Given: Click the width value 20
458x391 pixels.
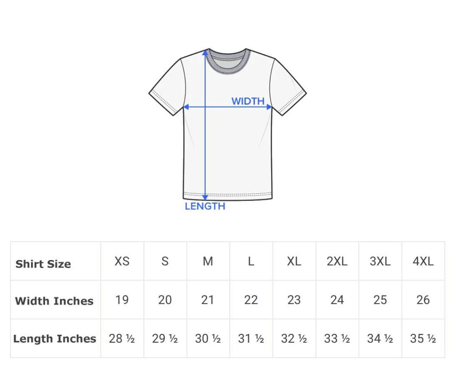Looking at the screenshot, I should click(165, 300).
